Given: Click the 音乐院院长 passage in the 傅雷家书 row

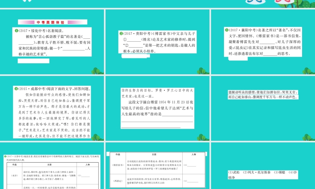Looking at the screenshot, I should (x=154, y=165).
